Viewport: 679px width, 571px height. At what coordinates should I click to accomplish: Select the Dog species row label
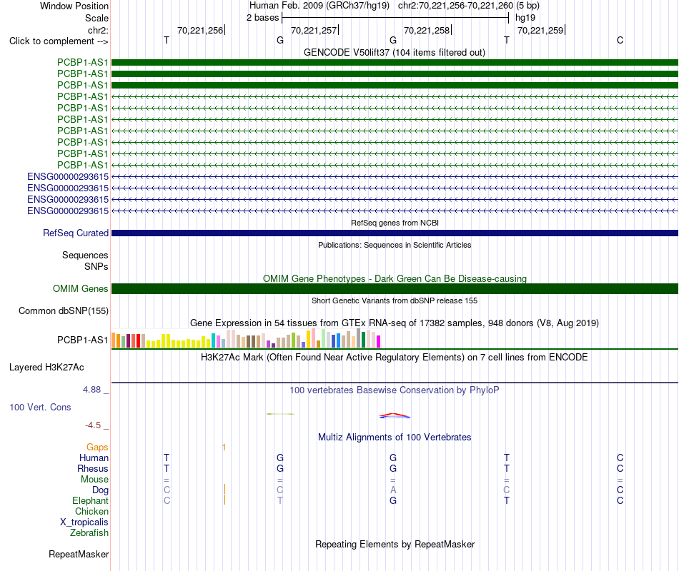coord(100,490)
